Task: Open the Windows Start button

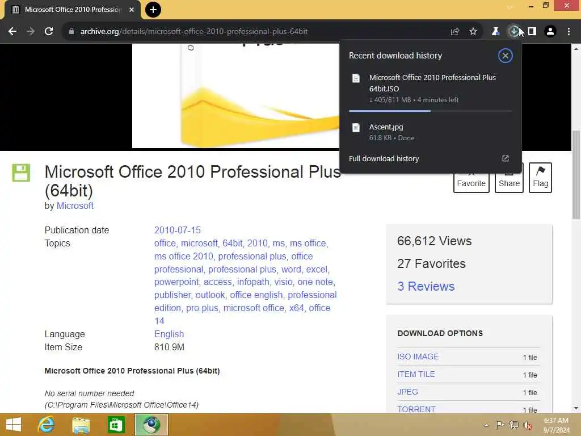Action: pos(14,425)
